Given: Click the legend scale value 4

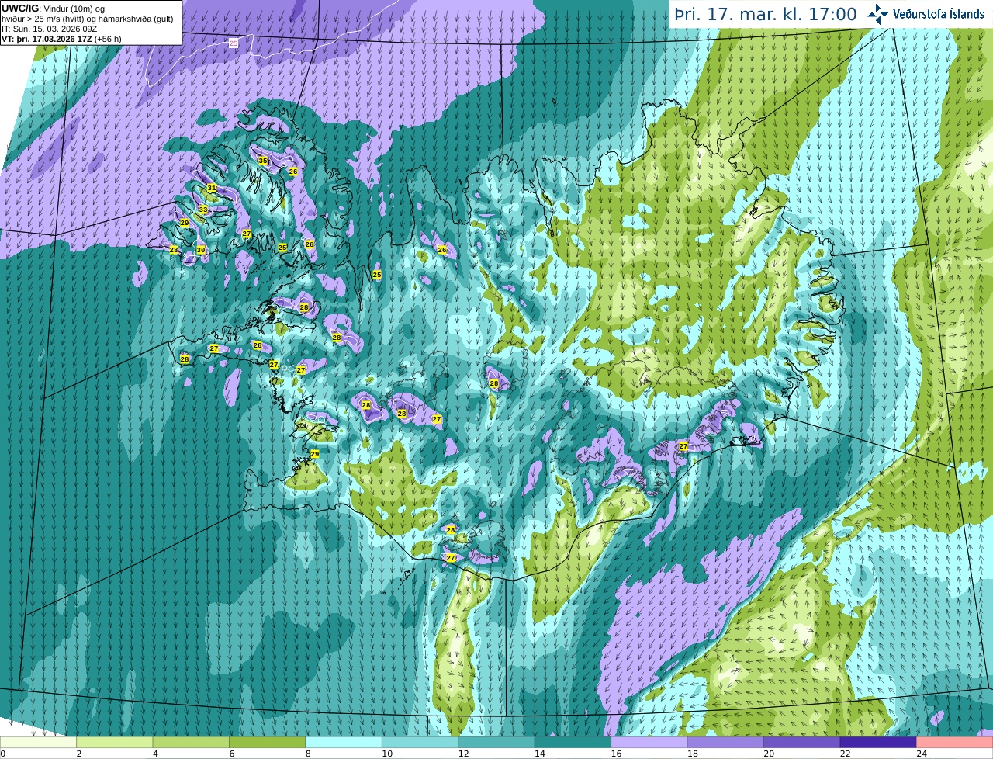Looking at the screenshot, I should pos(155,754).
